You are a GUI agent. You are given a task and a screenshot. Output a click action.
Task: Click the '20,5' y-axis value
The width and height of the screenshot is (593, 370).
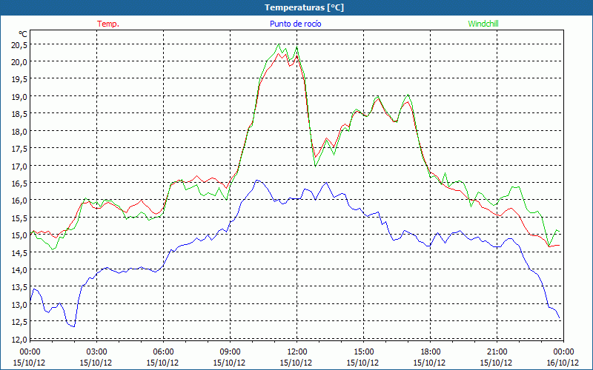(19, 45)
